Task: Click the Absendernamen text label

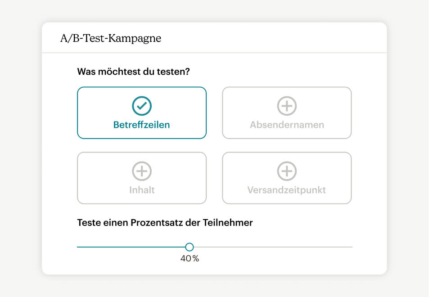Action: [x=287, y=125]
